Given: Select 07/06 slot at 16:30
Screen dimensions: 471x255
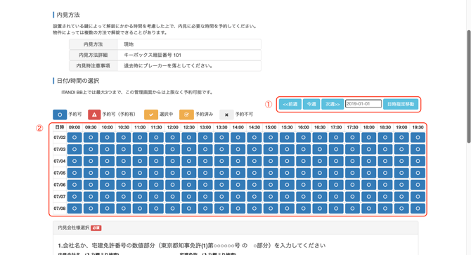Looking at the screenshot, I should (x=320, y=185).
